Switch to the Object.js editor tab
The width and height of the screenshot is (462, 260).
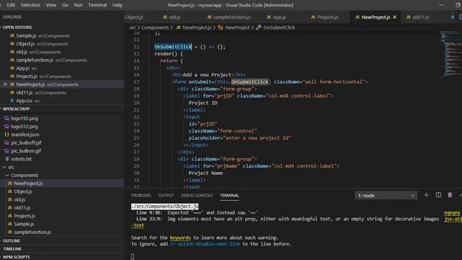point(134,17)
